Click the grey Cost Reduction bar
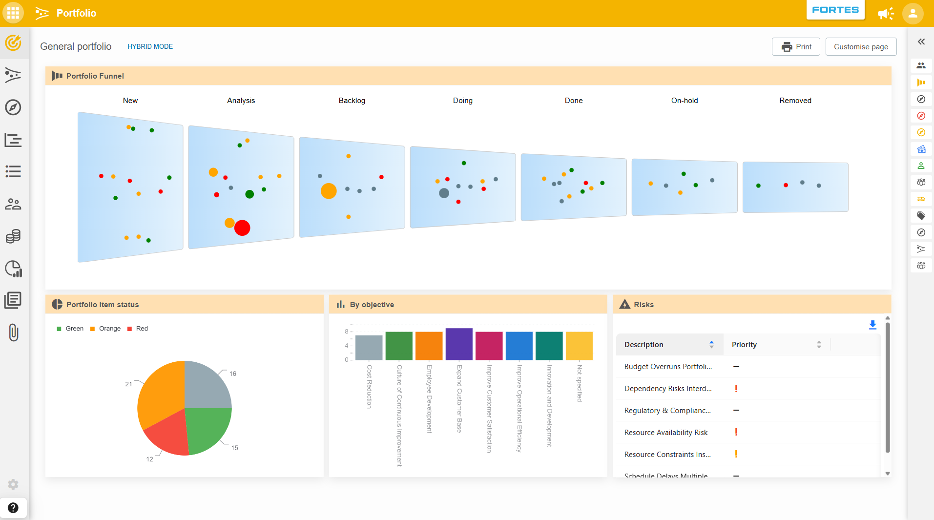Image resolution: width=934 pixels, height=520 pixels. coord(369,348)
